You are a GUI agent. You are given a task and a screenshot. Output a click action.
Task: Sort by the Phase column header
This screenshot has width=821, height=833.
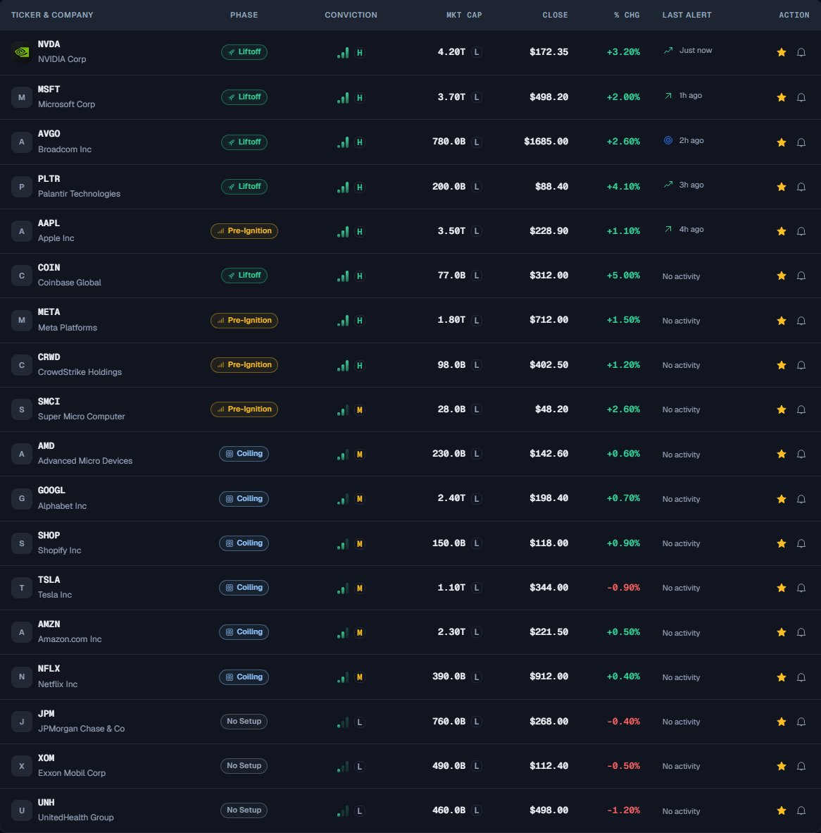[244, 15]
